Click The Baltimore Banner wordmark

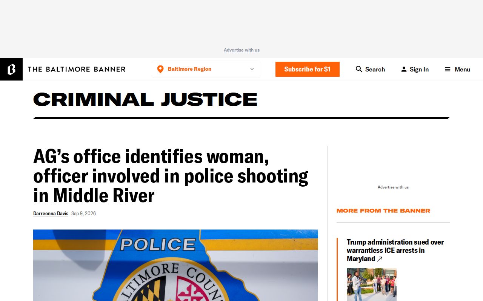point(77,69)
